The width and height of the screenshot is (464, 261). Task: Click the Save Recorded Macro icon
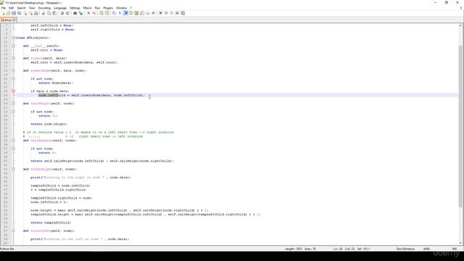[183, 13]
